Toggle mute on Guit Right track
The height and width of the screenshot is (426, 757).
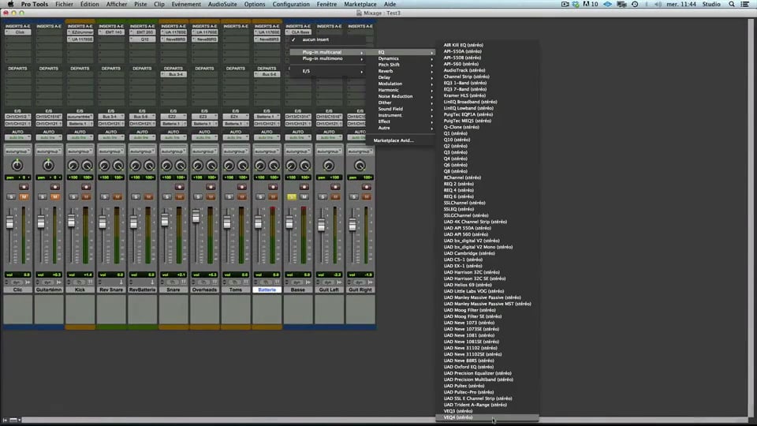(x=367, y=197)
